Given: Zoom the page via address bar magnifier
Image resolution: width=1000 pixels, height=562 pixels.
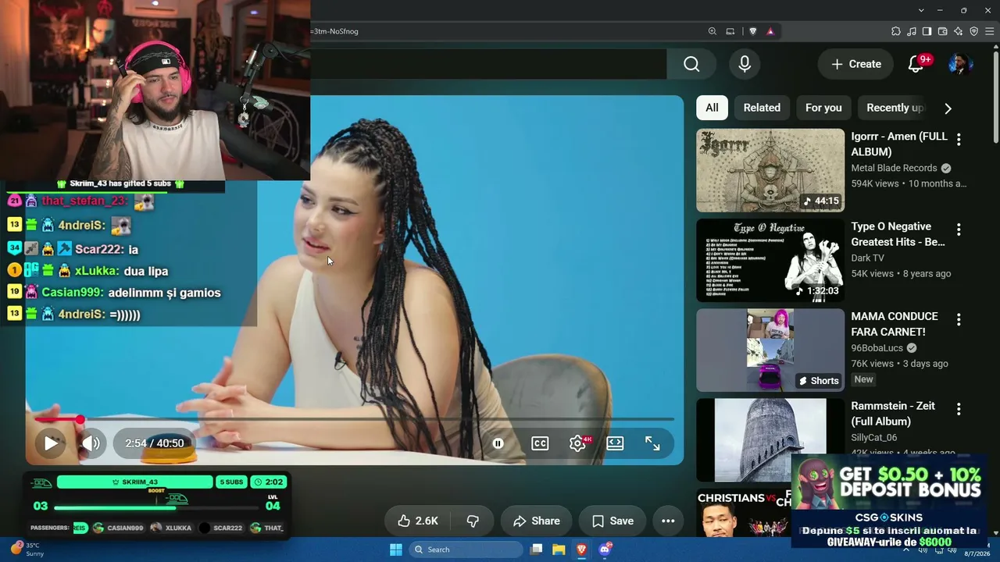Looking at the screenshot, I should (712, 31).
